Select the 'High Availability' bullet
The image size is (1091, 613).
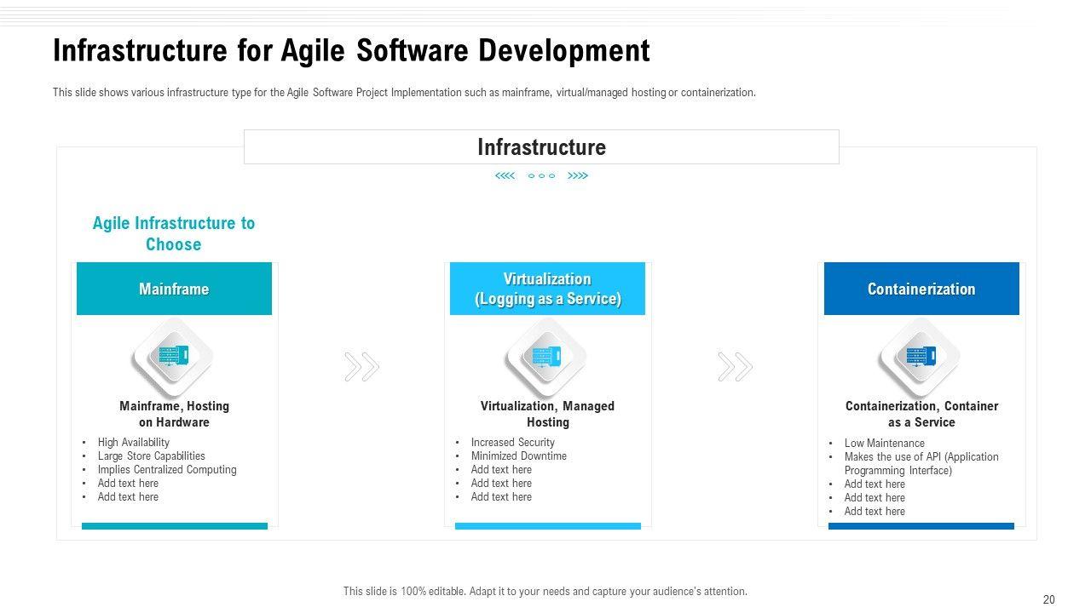tap(134, 443)
